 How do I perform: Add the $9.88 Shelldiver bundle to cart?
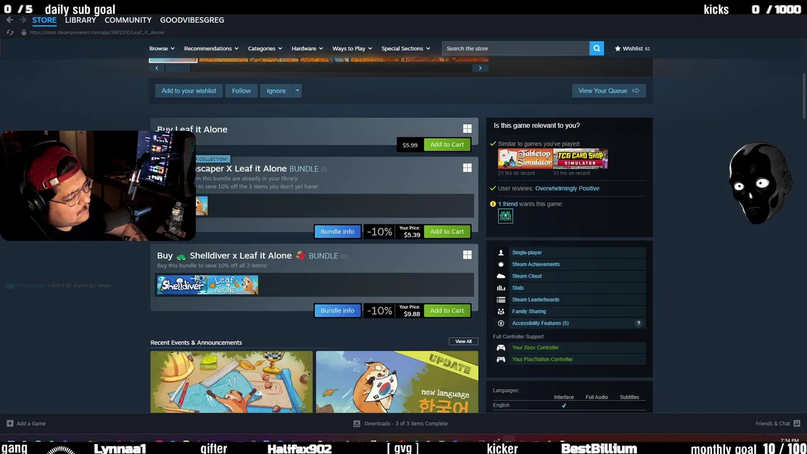[447, 310]
